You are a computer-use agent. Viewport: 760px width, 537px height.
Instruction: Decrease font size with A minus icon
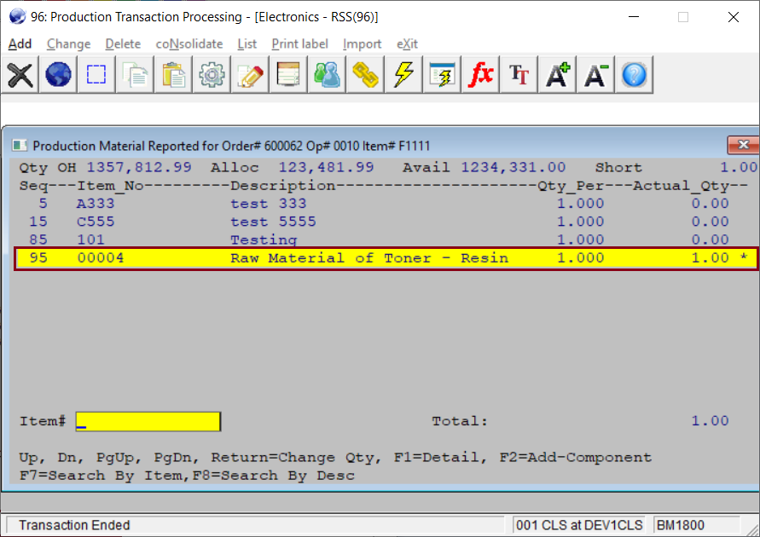tap(595, 74)
